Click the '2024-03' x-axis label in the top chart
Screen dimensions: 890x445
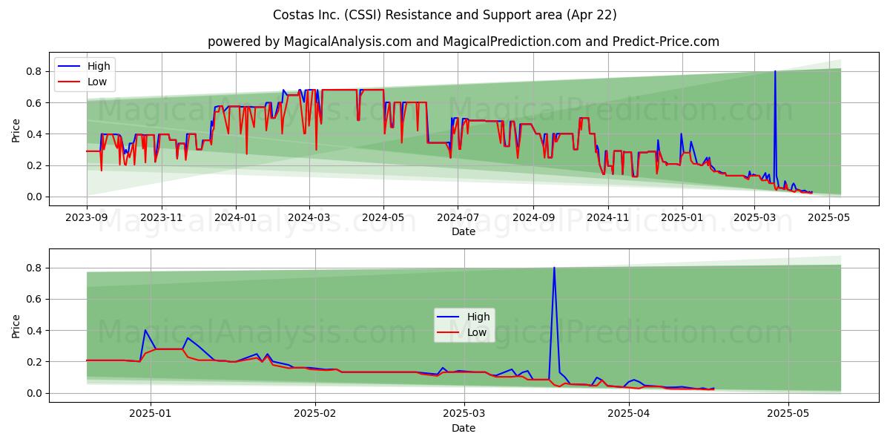[309, 217]
